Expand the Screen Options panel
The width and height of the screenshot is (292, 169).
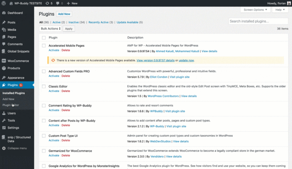coord(255,9)
